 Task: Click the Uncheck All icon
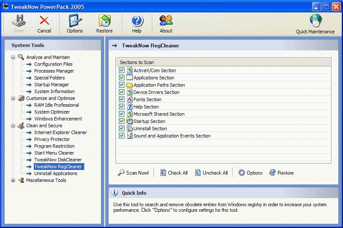coord(198,172)
